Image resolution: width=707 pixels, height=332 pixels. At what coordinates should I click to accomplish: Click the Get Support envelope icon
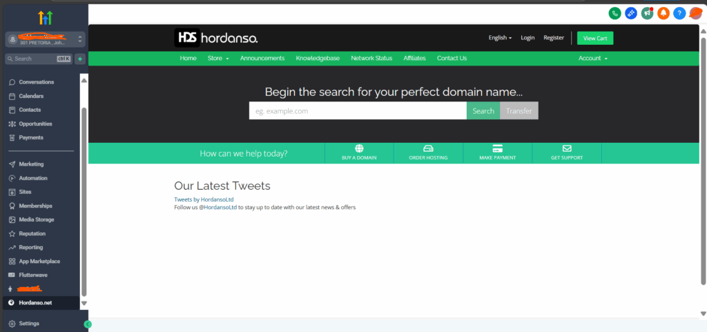click(x=567, y=148)
